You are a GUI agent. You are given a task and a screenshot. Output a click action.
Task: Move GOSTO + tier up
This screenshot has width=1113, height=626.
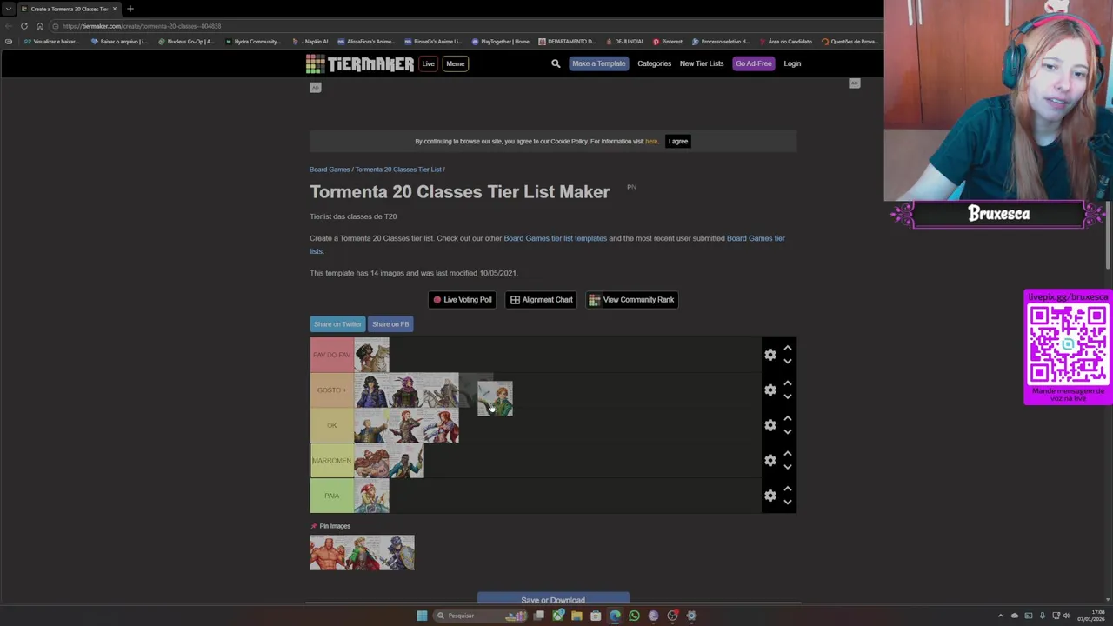(787, 383)
